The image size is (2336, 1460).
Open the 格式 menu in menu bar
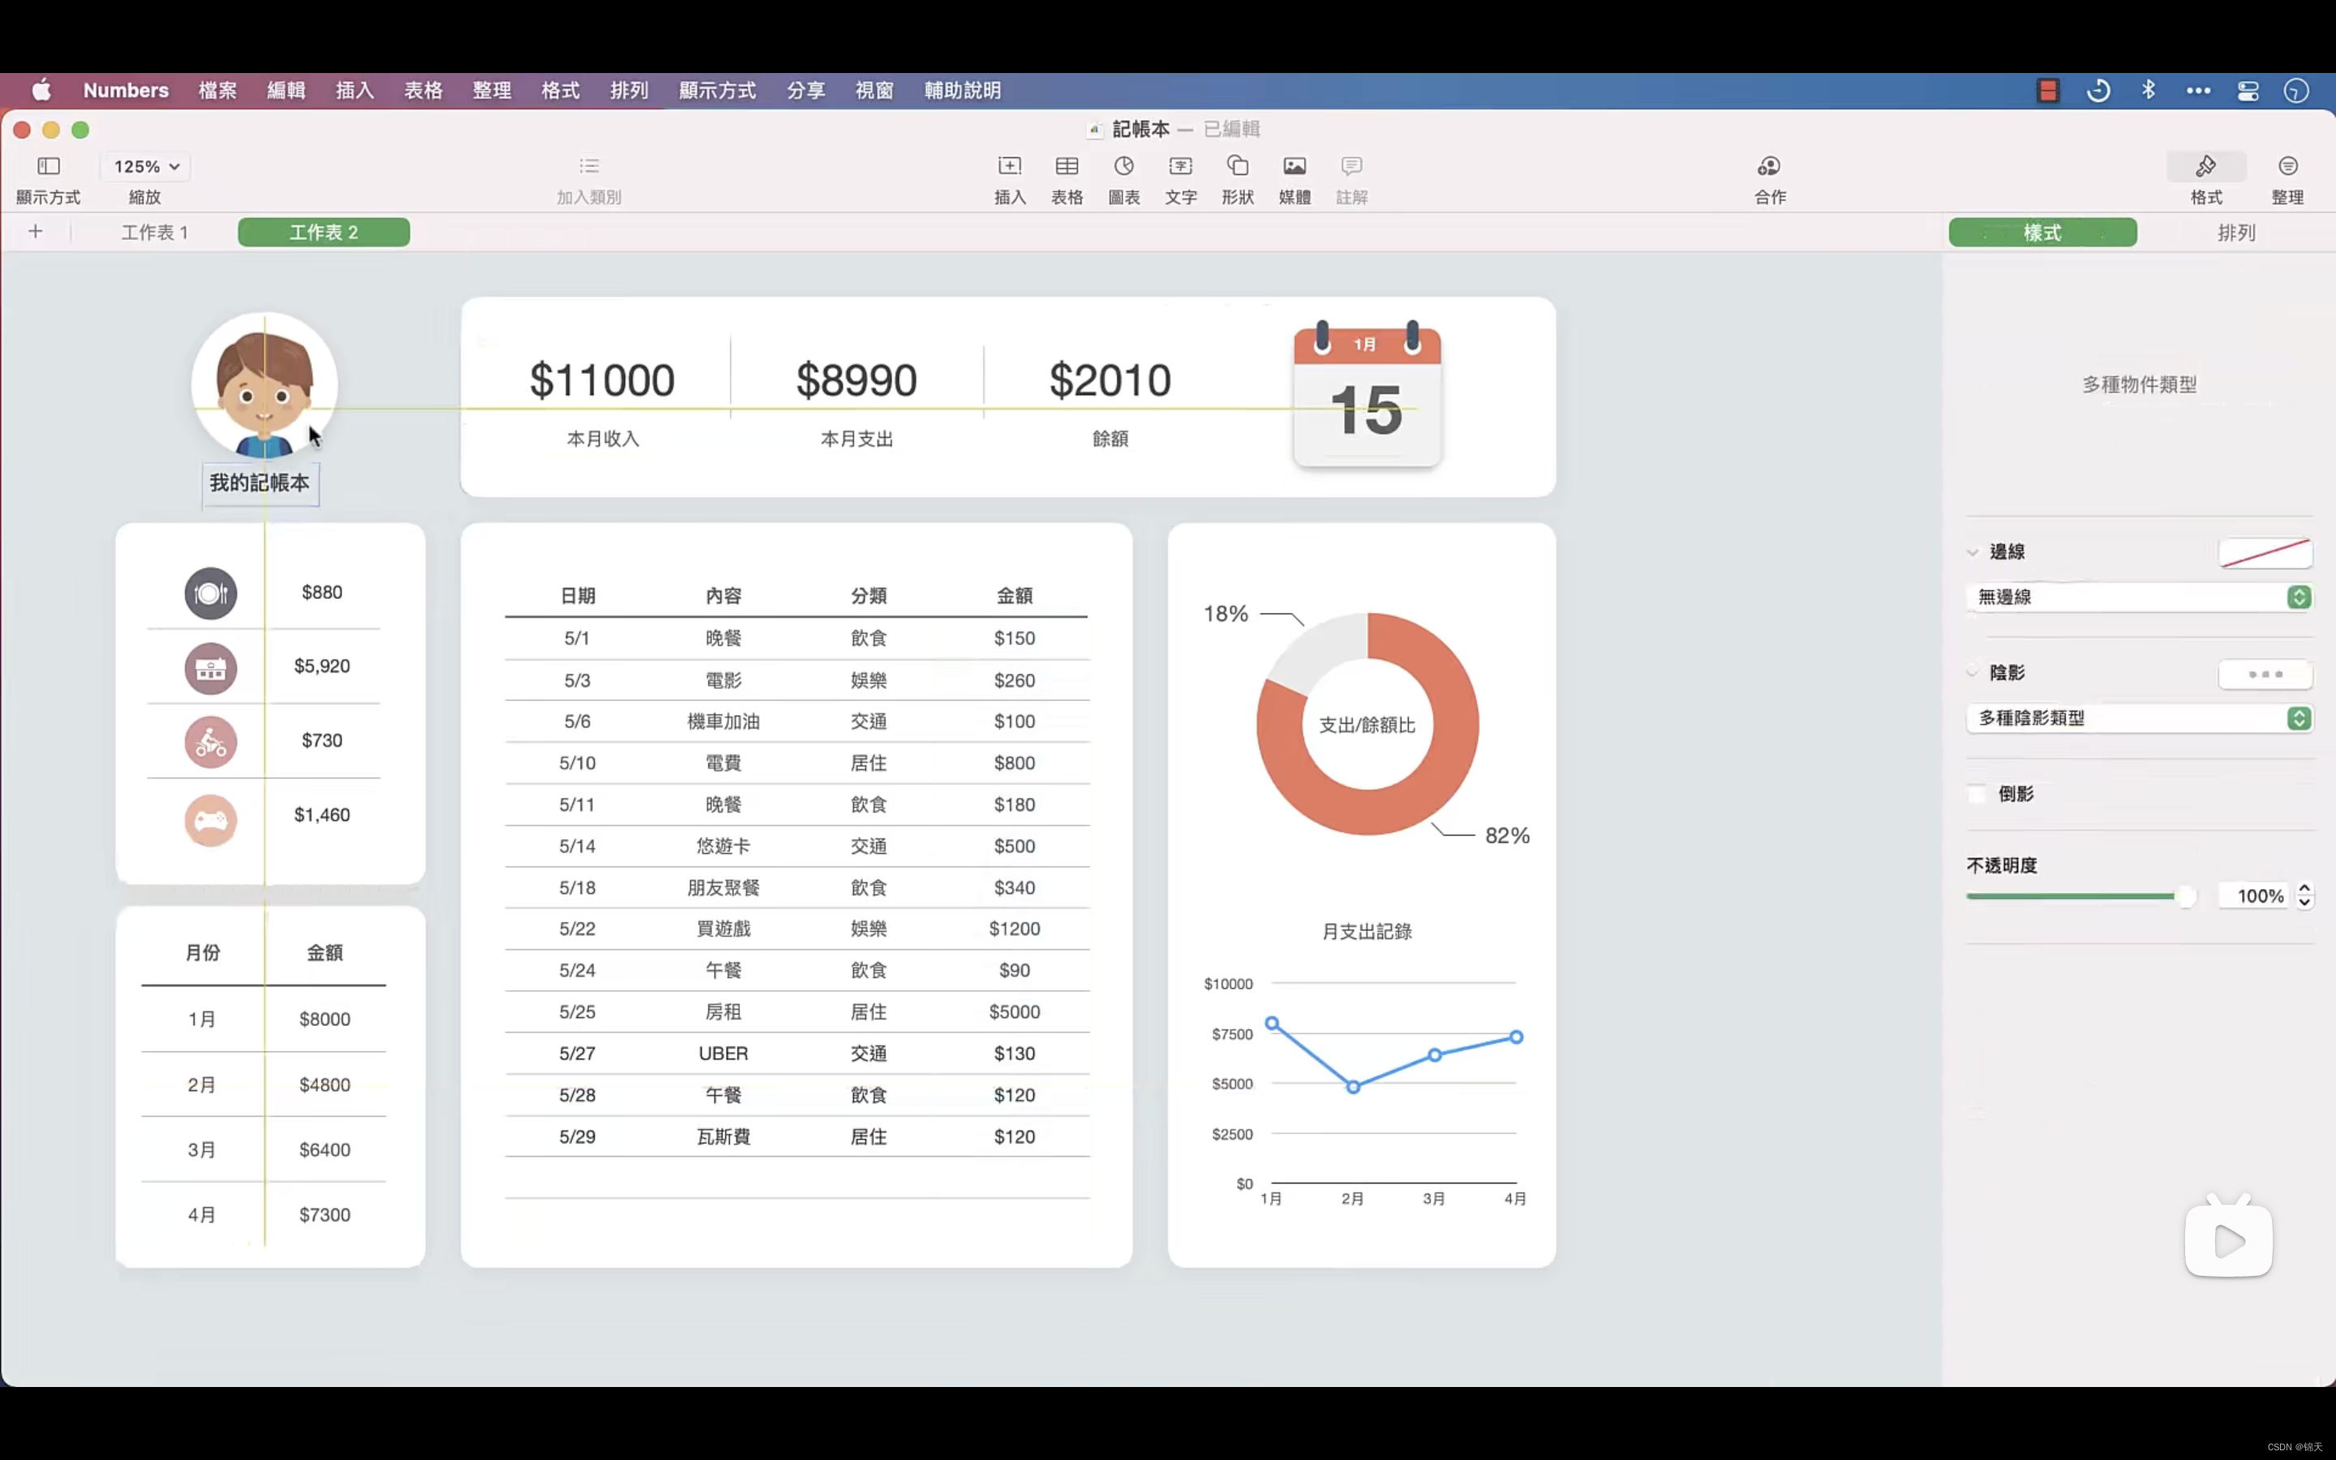tap(560, 91)
